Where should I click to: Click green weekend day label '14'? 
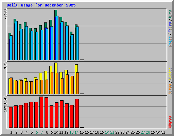[x=76, y=132]
